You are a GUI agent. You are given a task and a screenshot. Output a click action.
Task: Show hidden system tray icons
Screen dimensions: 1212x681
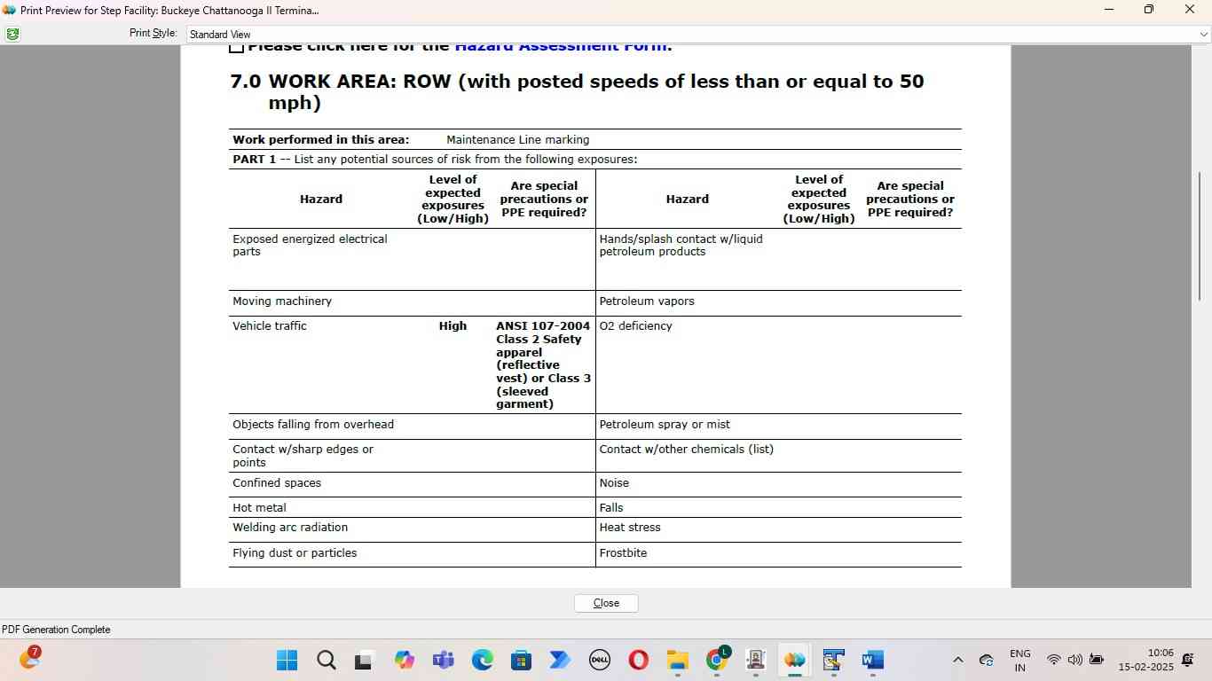pyautogui.click(x=958, y=660)
